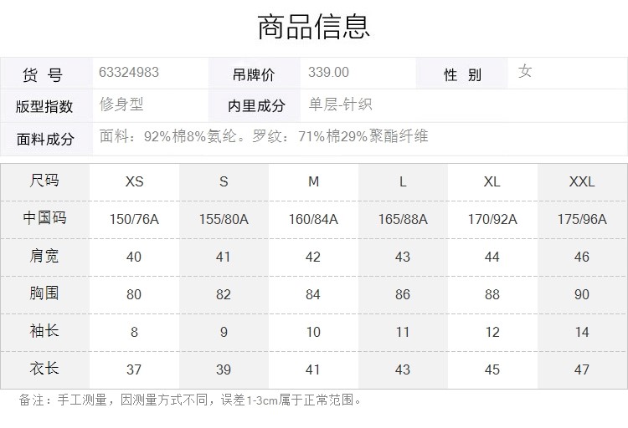
Task: Select 肩宽 value 43 for L
Action: (403, 257)
